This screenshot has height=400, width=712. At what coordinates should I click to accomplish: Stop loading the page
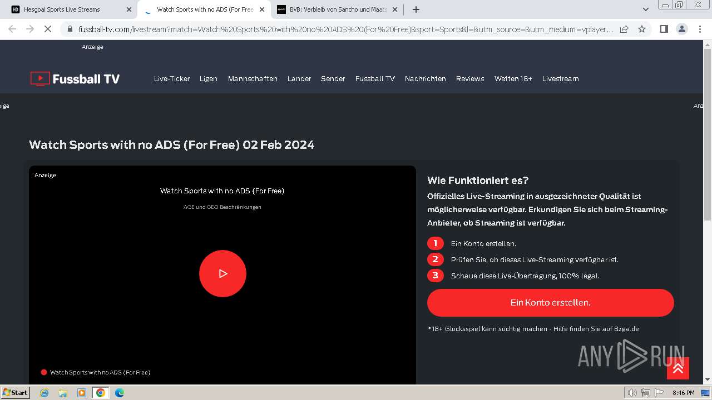point(48,29)
